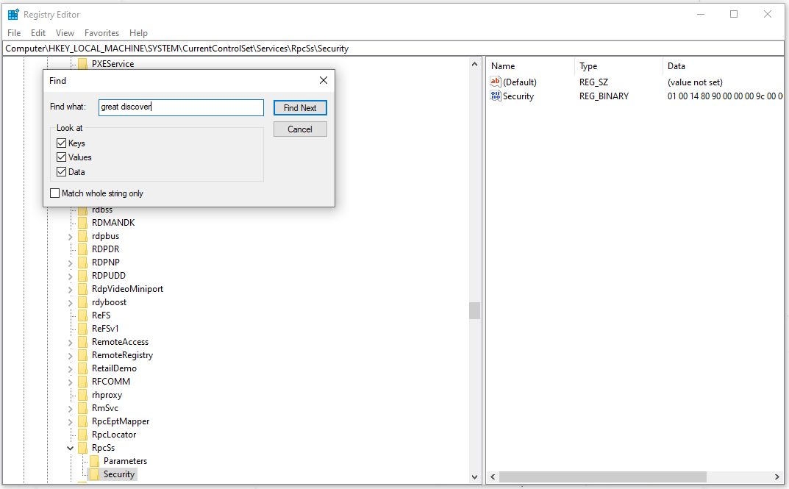
Task: Click the RpcSs folder icon
Action: (82, 448)
